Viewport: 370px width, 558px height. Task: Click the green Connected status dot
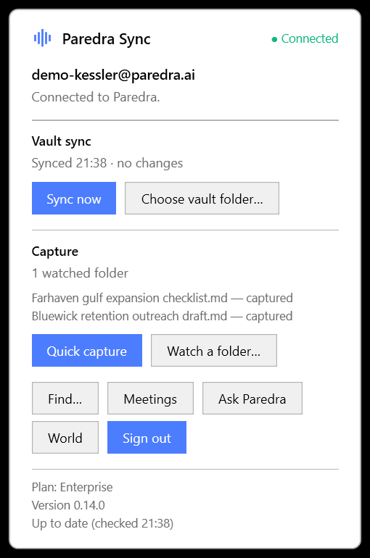274,39
